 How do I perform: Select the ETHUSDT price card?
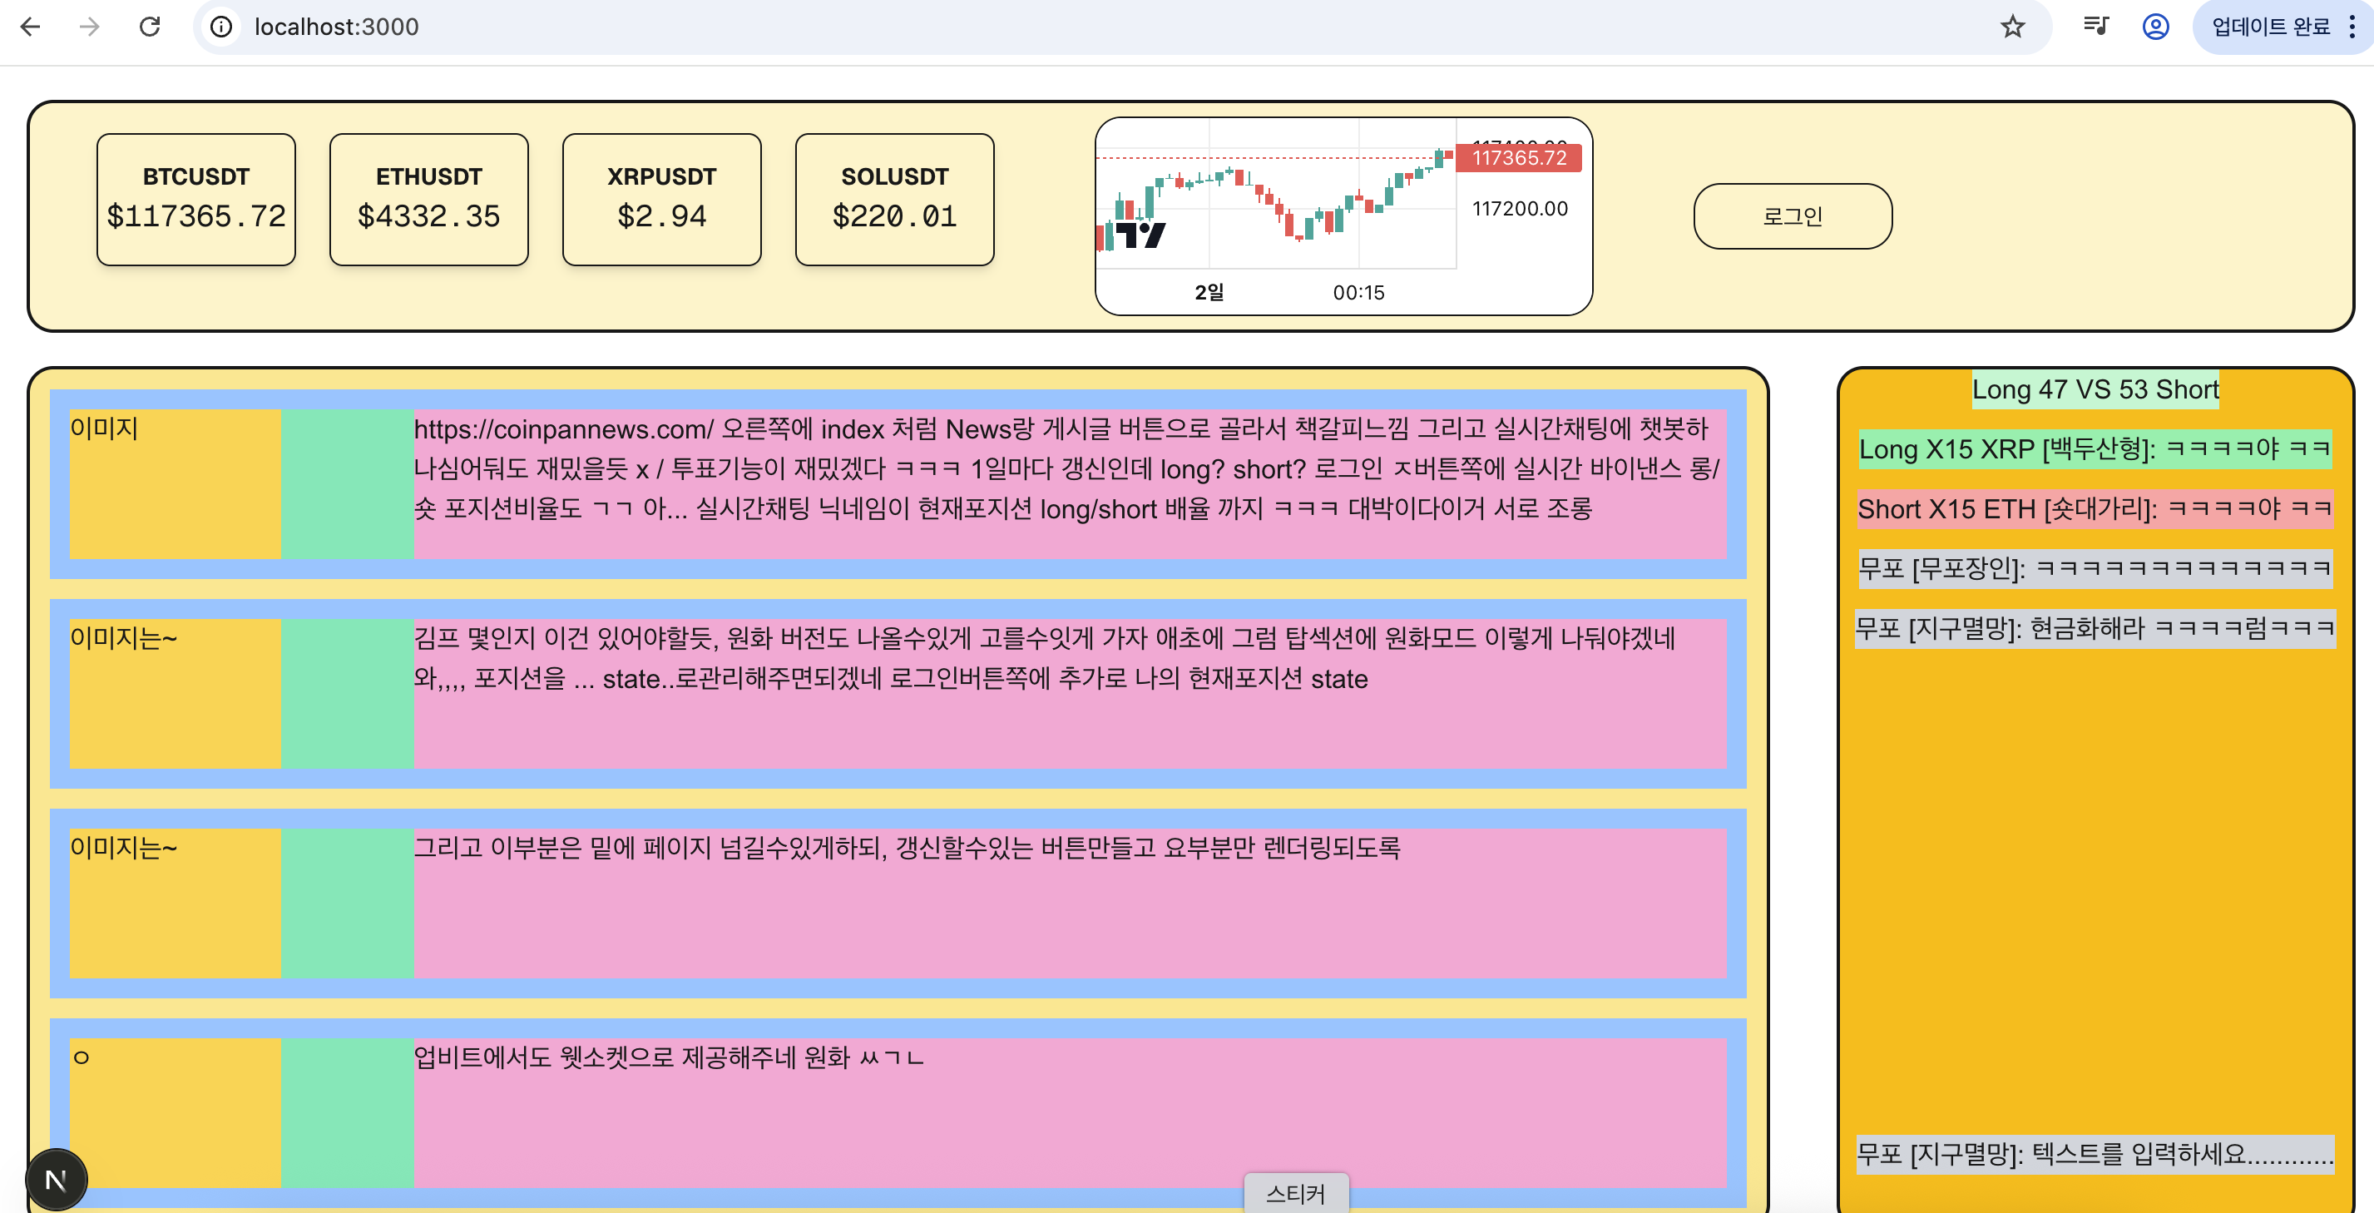[x=428, y=199]
